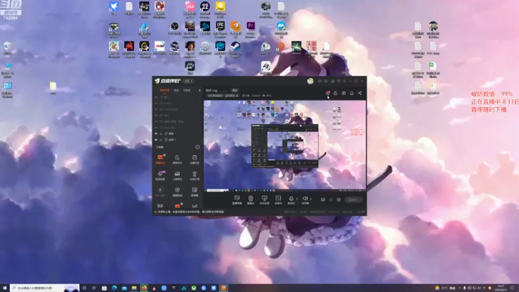The height and width of the screenshot is (292, 519).
Task: Click the up-arrow popularity icon beside the room number
Action: (x=264, y=95)
